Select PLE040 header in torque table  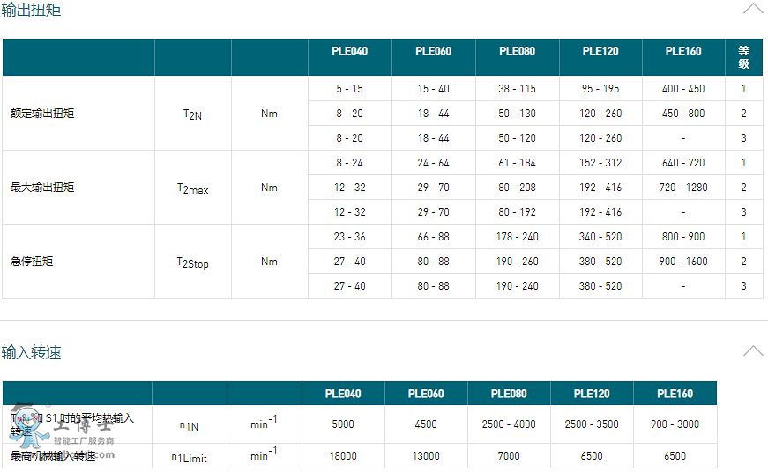[349, 51]
